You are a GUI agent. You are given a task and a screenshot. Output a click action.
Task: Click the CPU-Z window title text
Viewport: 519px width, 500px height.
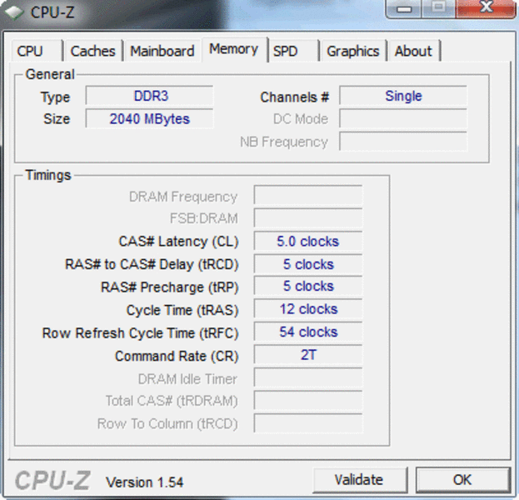click(x=52, y=12)
